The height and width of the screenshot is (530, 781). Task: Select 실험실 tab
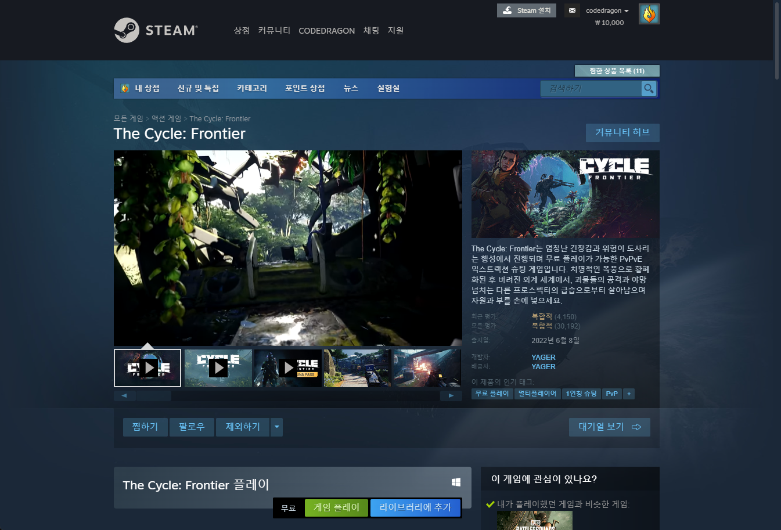coord(388,88)
